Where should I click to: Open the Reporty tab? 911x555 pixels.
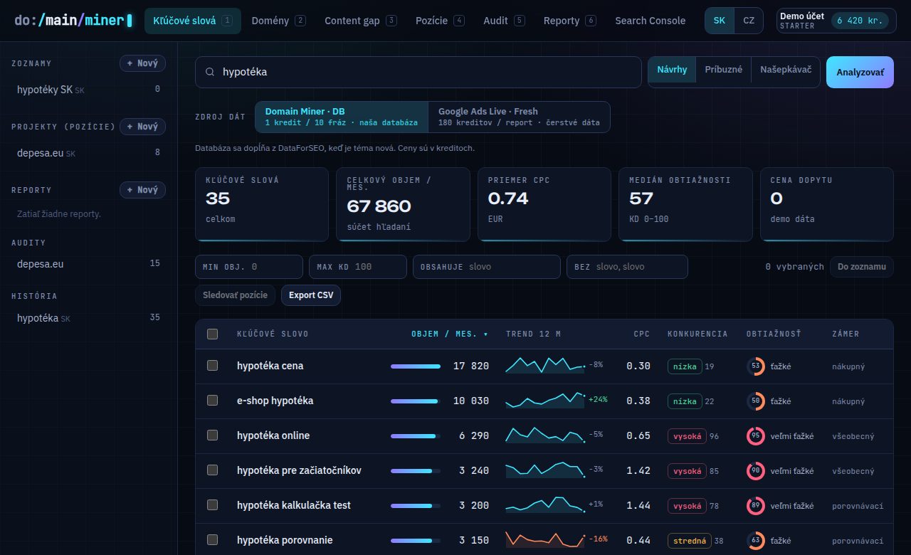(569, 21)
